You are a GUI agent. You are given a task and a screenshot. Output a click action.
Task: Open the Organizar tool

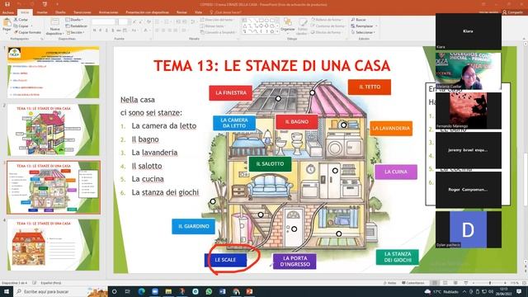[288, 26]
